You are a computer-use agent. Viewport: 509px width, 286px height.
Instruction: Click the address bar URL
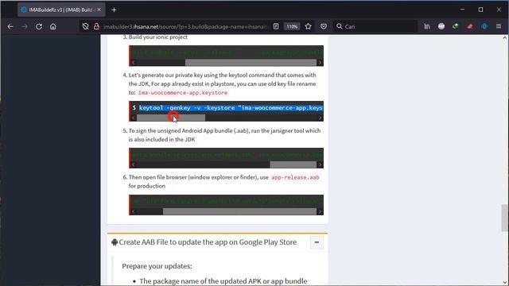185,26
